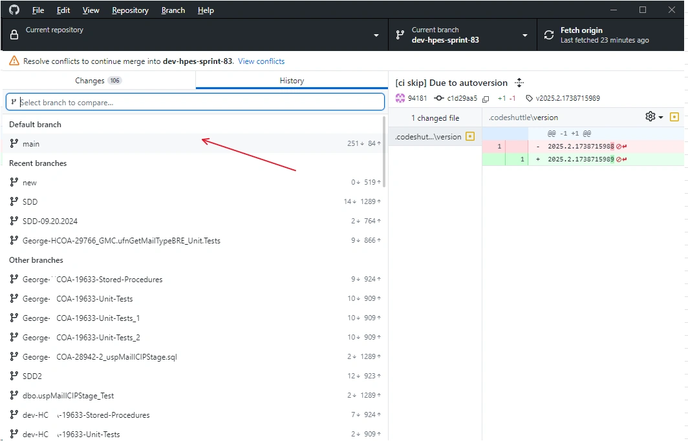This screenshot has height=441, width=688.
Task: Expand the dropdown arrow beside diff settings gear
Action: point(661,118)
